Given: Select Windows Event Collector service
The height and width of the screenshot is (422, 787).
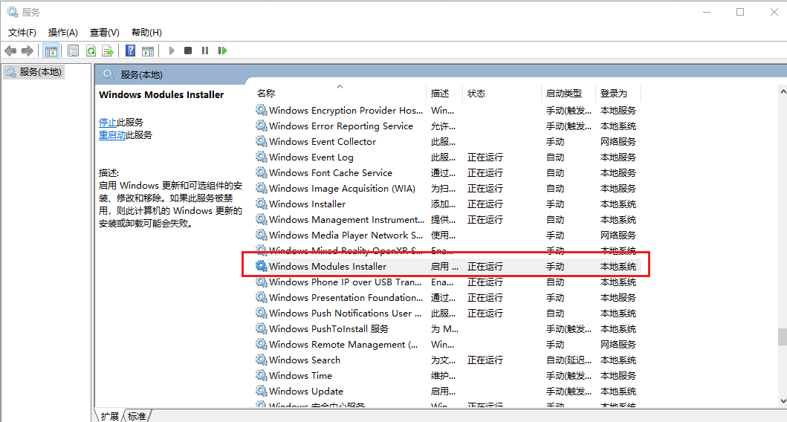Looking at the screenshot, I should pyautogui.click(x=323, y=141).
